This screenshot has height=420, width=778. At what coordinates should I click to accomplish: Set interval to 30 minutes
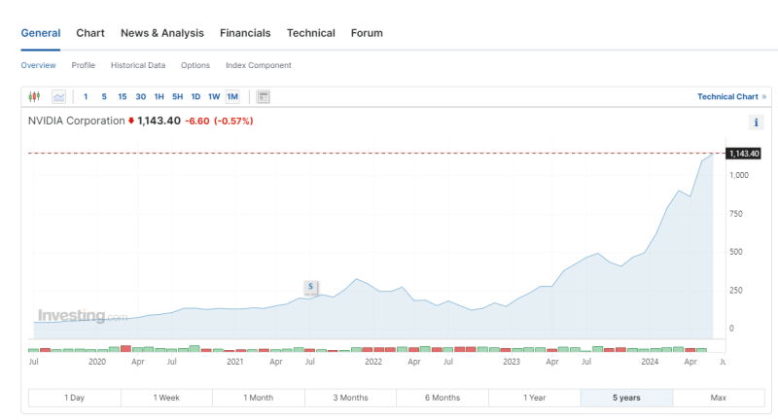140,96
